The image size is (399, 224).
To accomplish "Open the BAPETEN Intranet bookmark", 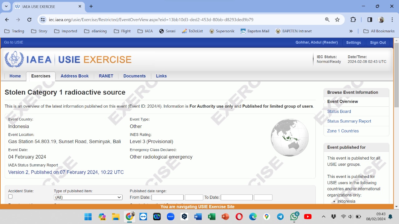I will tap(294, 31).
